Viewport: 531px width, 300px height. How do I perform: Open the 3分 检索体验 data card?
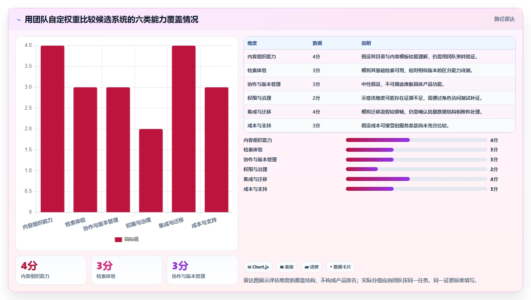pos(127,270)
